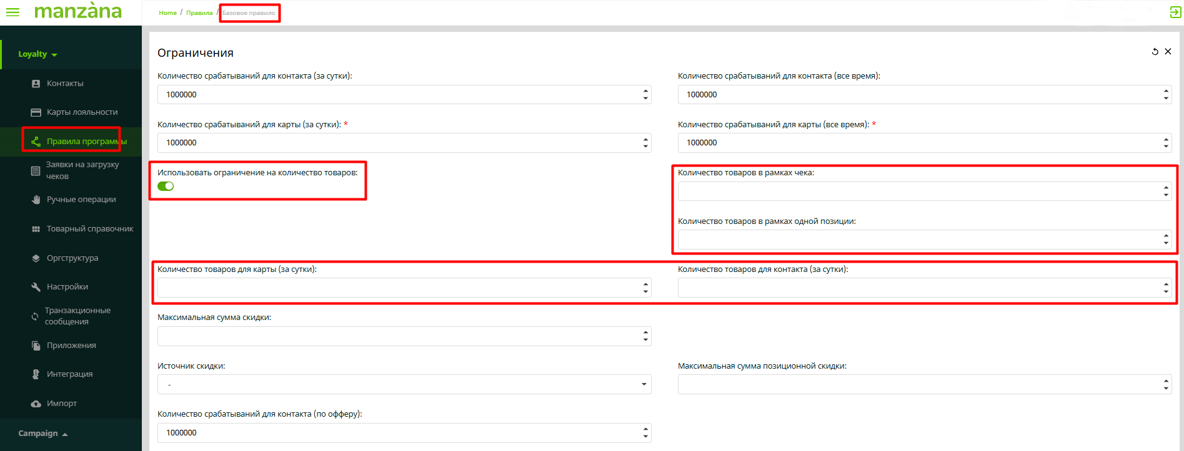Click the Правила breadcrumb link
Screen dimensions: 1184x451
tap(199, 13)
